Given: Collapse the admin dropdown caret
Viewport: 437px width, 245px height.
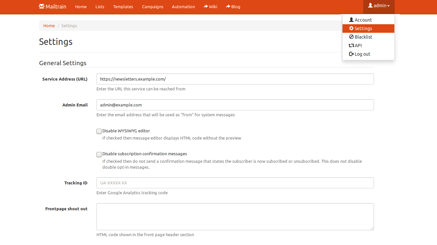Looking at the screenshot, I should pyautogui.click(x=388, y=6).
